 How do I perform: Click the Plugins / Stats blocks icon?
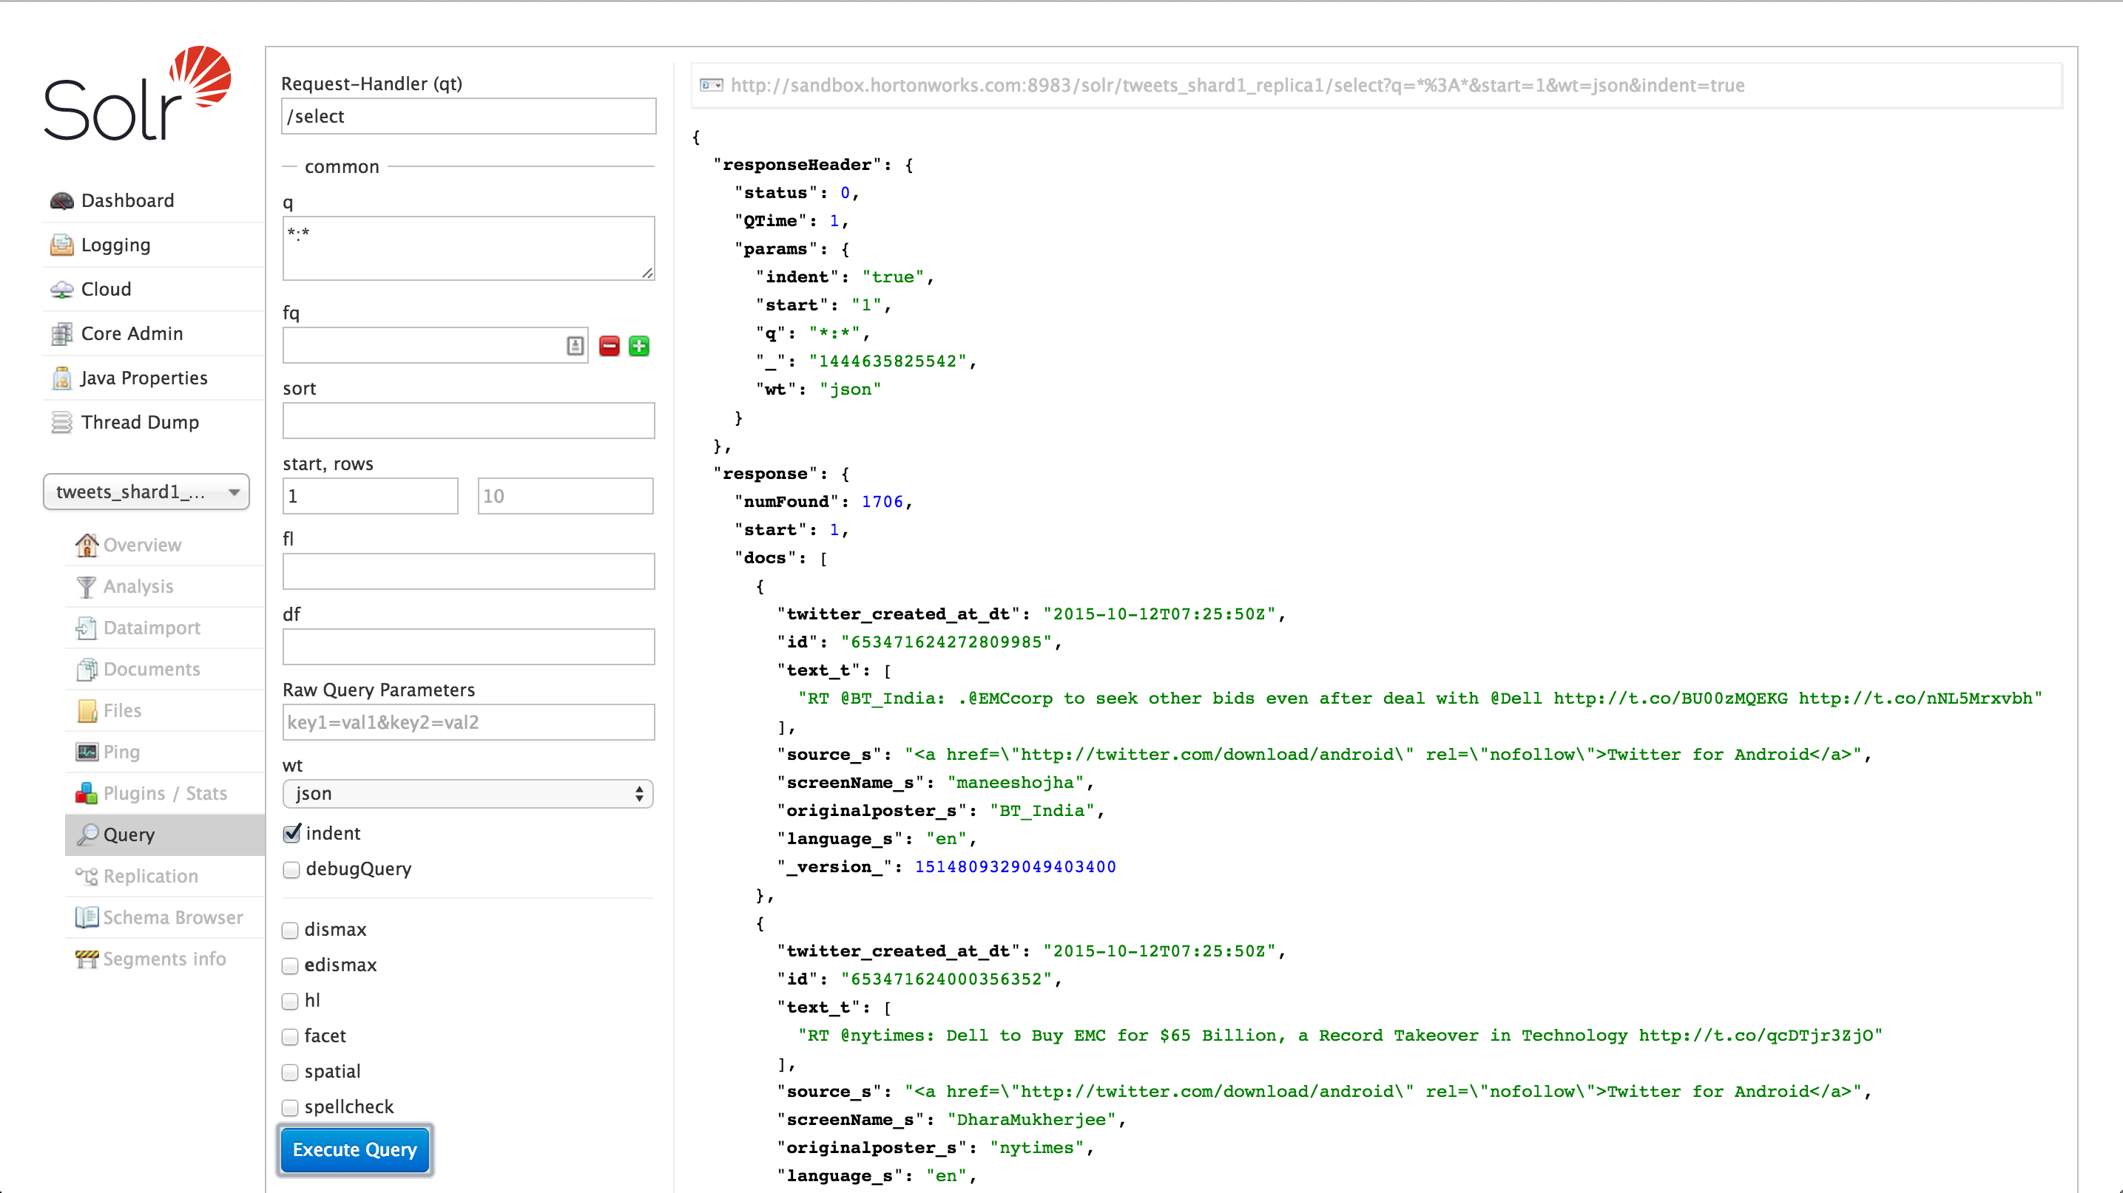(87, 793)
